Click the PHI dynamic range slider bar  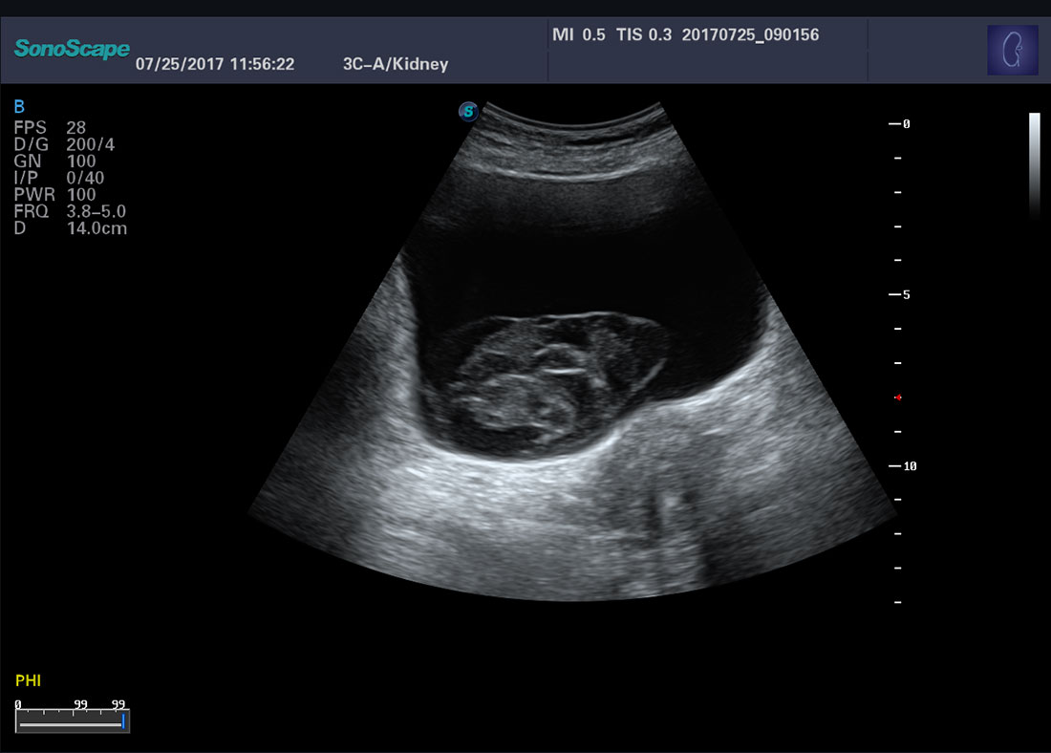click(70, 724)
